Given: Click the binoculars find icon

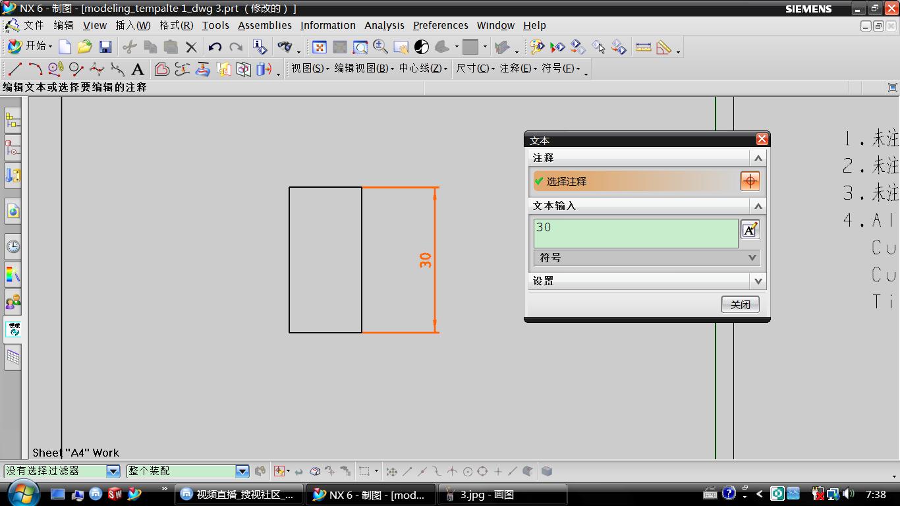Looking at the screenshot, I should (x=285, y=47).
